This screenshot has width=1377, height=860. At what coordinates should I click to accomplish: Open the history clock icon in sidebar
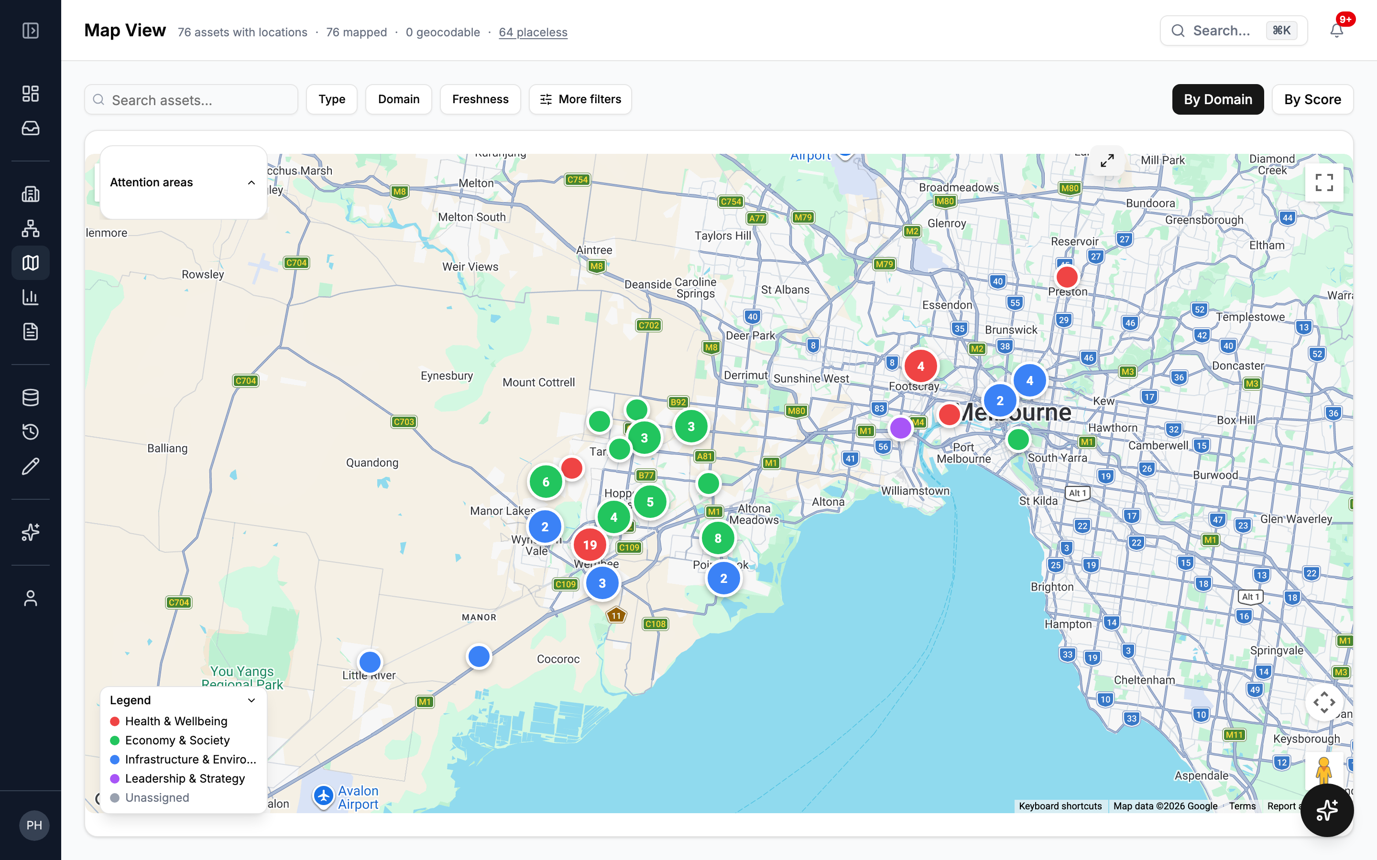tap(30, 432)
